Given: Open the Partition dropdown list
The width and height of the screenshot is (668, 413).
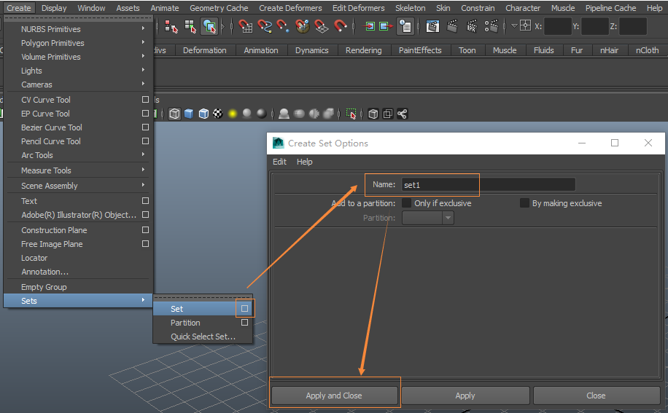Looking at the screenshot, I should [x=428, y=218].
